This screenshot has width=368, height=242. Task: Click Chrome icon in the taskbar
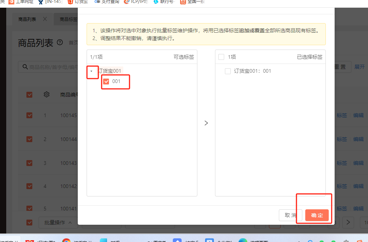click(66, 241)
